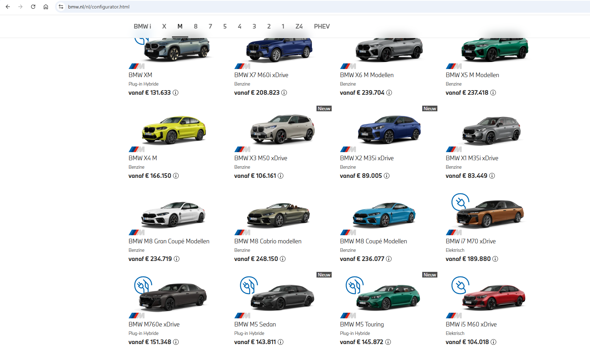Click the plug-in hybrid icon on M760e
Viewport: 590px width, 349px height.
(x=143, y=285)
